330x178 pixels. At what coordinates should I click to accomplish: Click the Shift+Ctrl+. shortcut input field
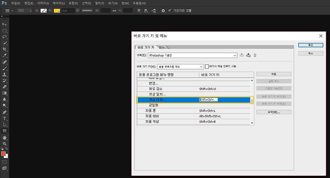pyautogui.click(x=208, y=100)
